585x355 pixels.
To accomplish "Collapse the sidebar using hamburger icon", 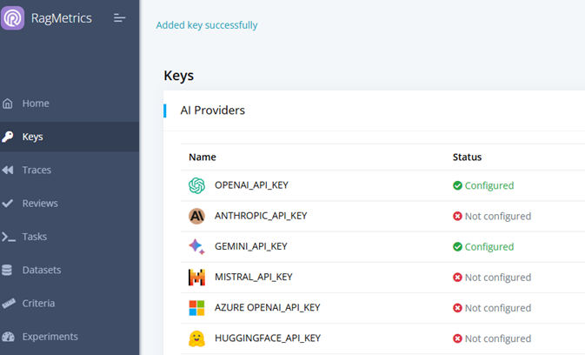I will (120, 18).
